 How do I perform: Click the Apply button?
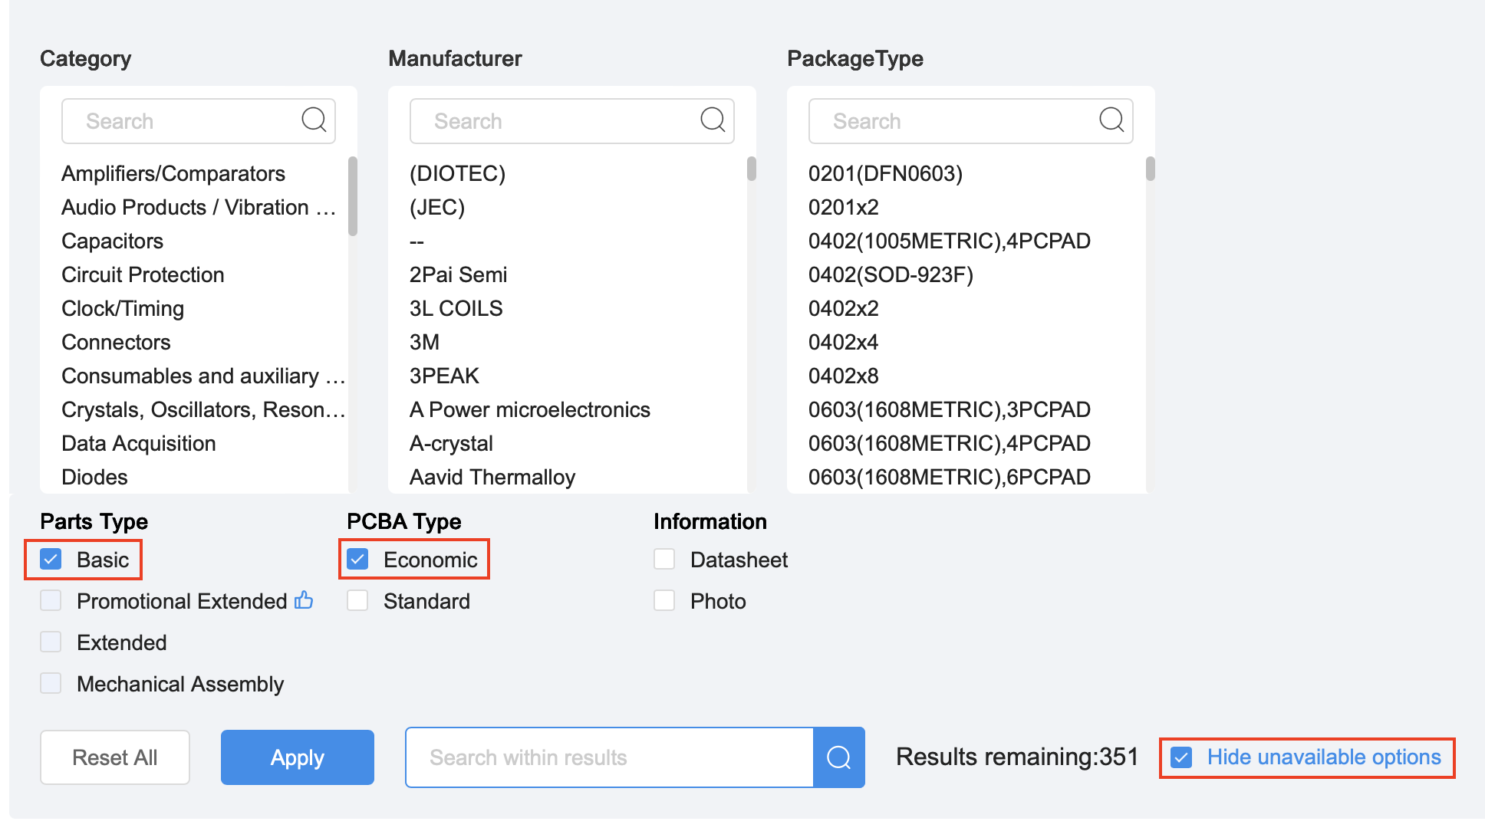tap(297, 757)
